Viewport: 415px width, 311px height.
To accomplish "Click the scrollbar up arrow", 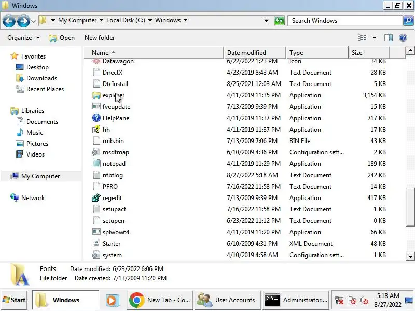I will coord(410,50).
